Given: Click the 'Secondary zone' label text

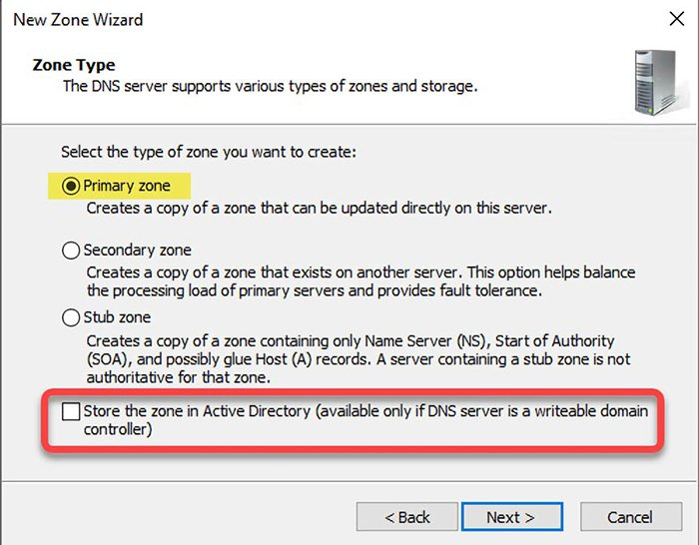Looking at the screenshot, I should tap(137, 251).
